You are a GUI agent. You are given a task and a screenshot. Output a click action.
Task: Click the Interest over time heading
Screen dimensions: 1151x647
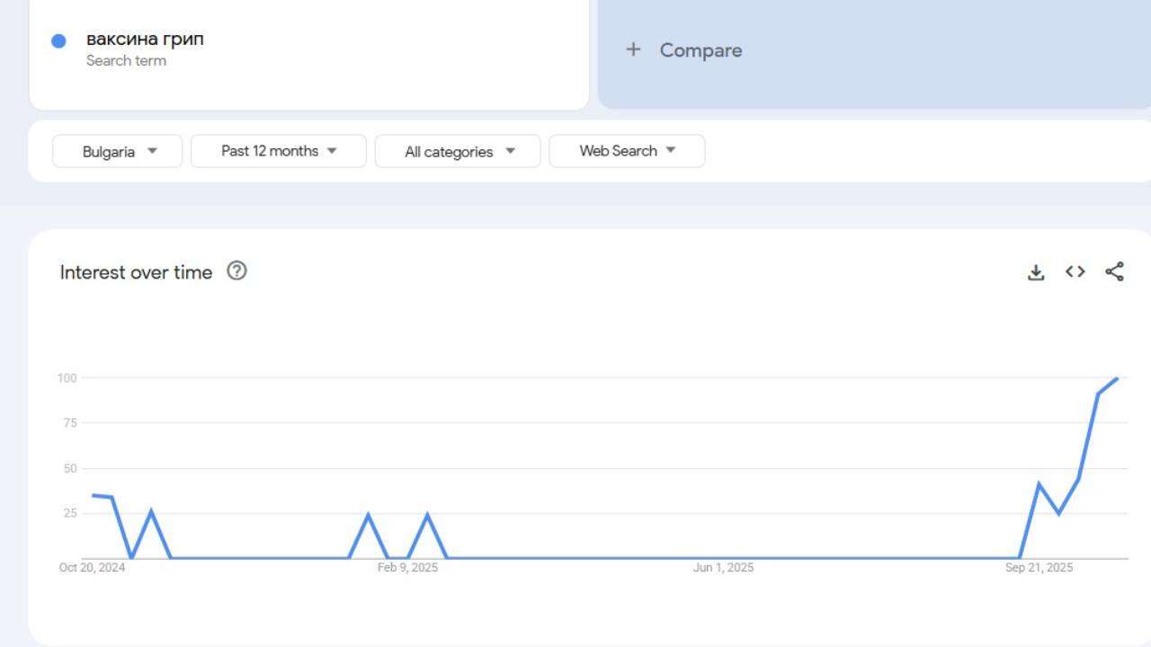click(136, 272)
